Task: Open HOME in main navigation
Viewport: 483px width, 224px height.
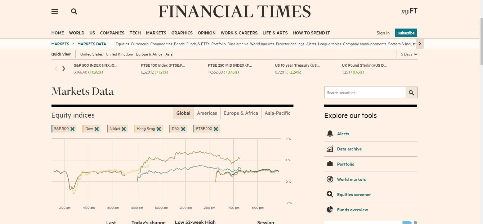Action: [x=58, y=33]
